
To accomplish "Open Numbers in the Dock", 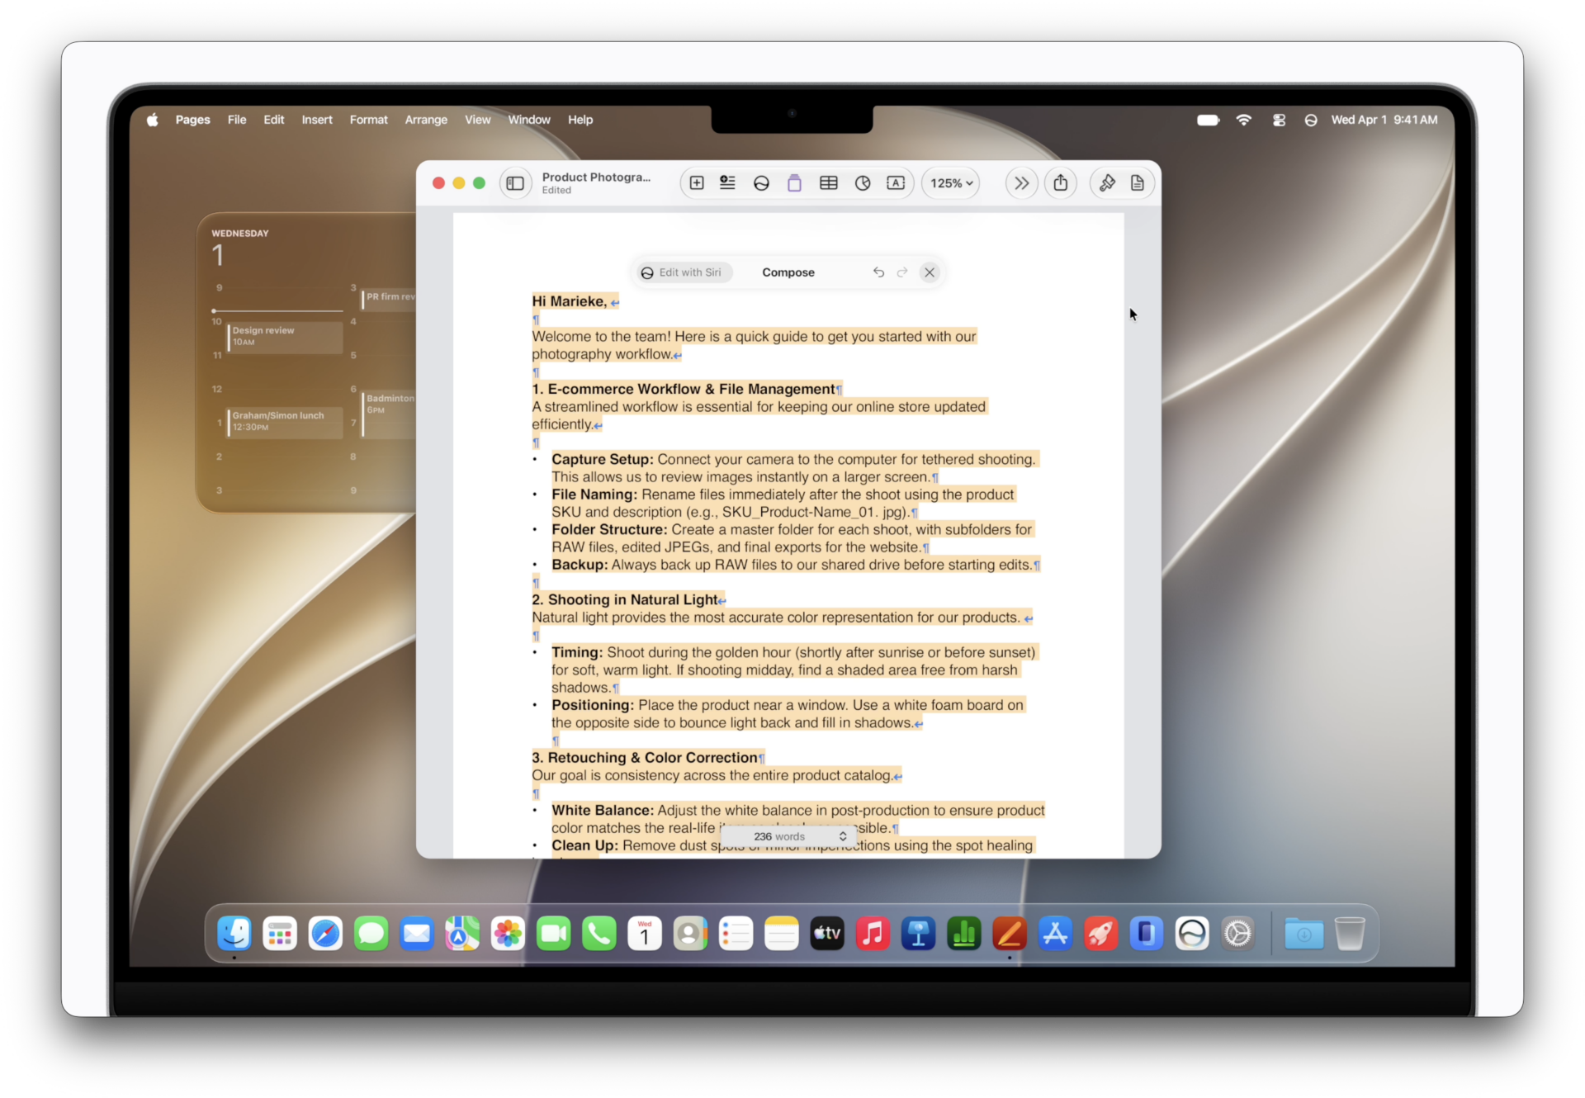I will pyautogui.click(x=963, y=934).
